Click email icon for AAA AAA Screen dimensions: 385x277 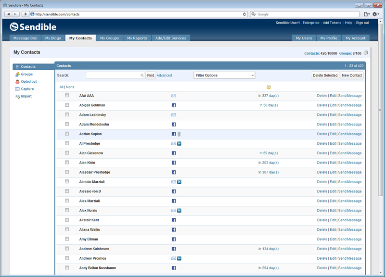174,96
